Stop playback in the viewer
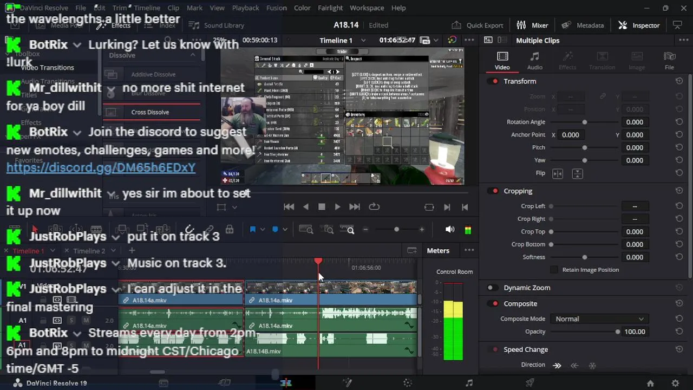693x390 pixels. pyautogui.click(x=322, y=207)
